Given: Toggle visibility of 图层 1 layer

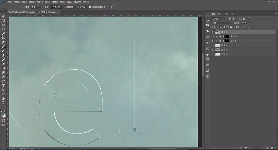Looking at the screenshot, I should 212,50.
